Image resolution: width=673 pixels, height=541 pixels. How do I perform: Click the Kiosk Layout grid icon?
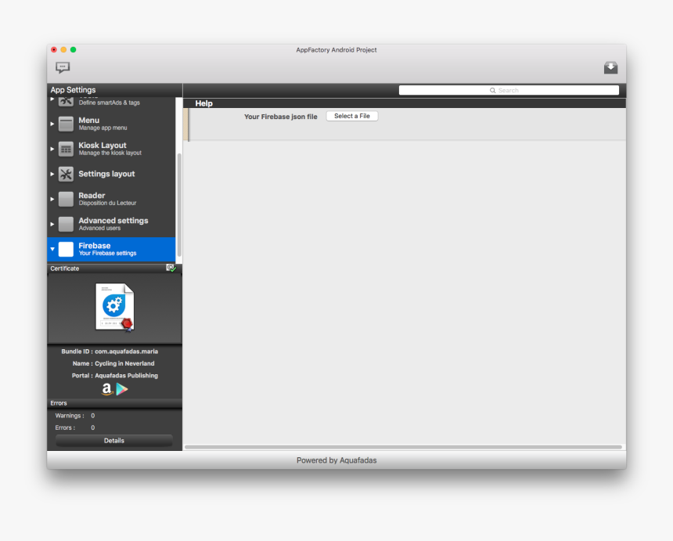coord(66,149)
